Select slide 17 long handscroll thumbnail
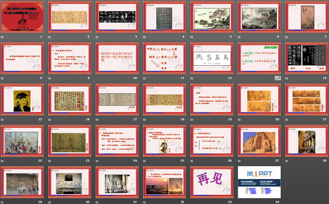 (117, 100)
